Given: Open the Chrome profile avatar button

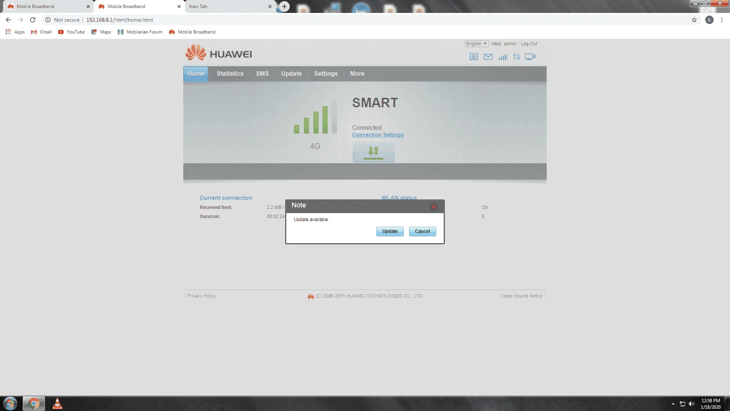Looking at the screenshot, I should [709, 20].
